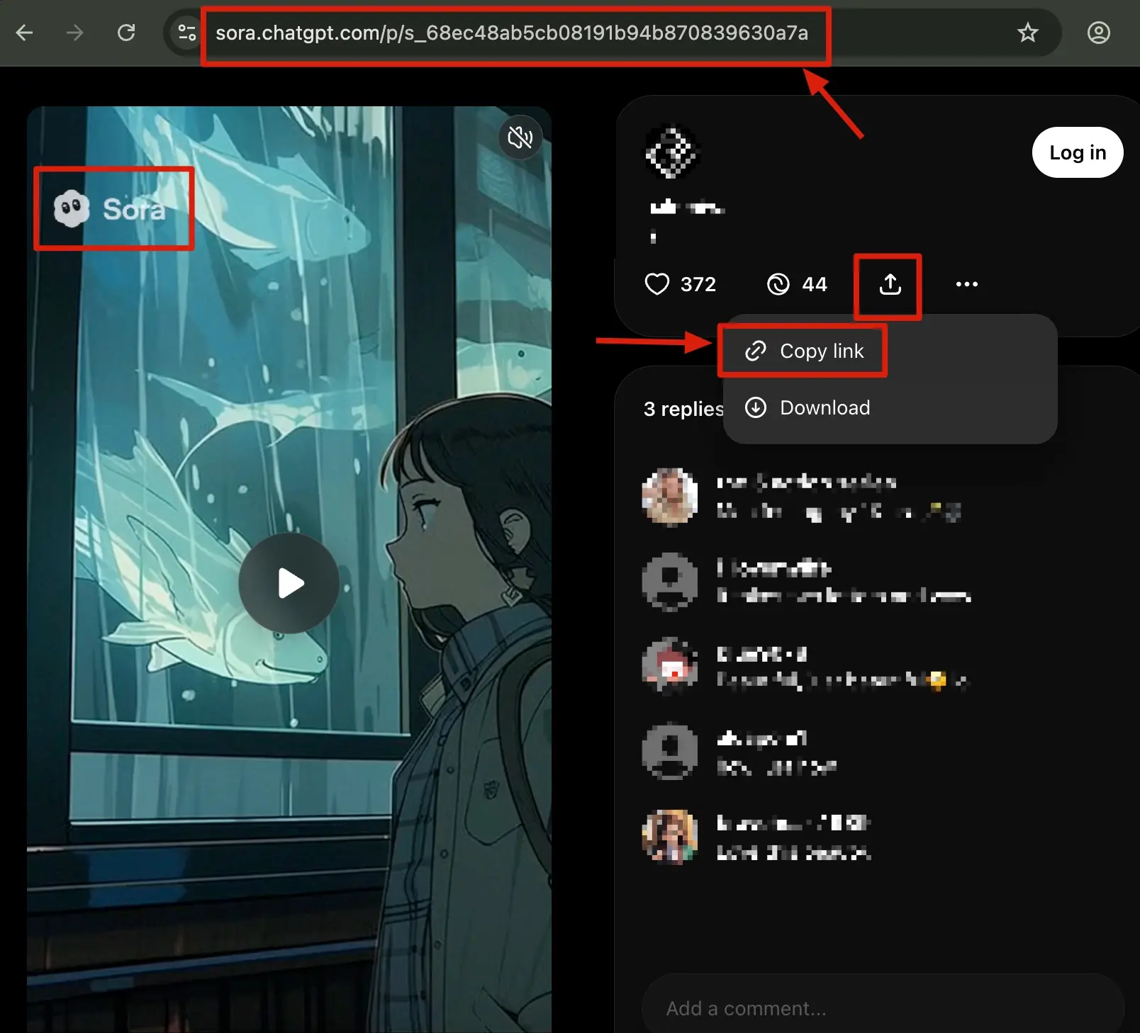Select Copy link from share menu
Screen dimensions: 1140x1033
click(x=804, y=351)
